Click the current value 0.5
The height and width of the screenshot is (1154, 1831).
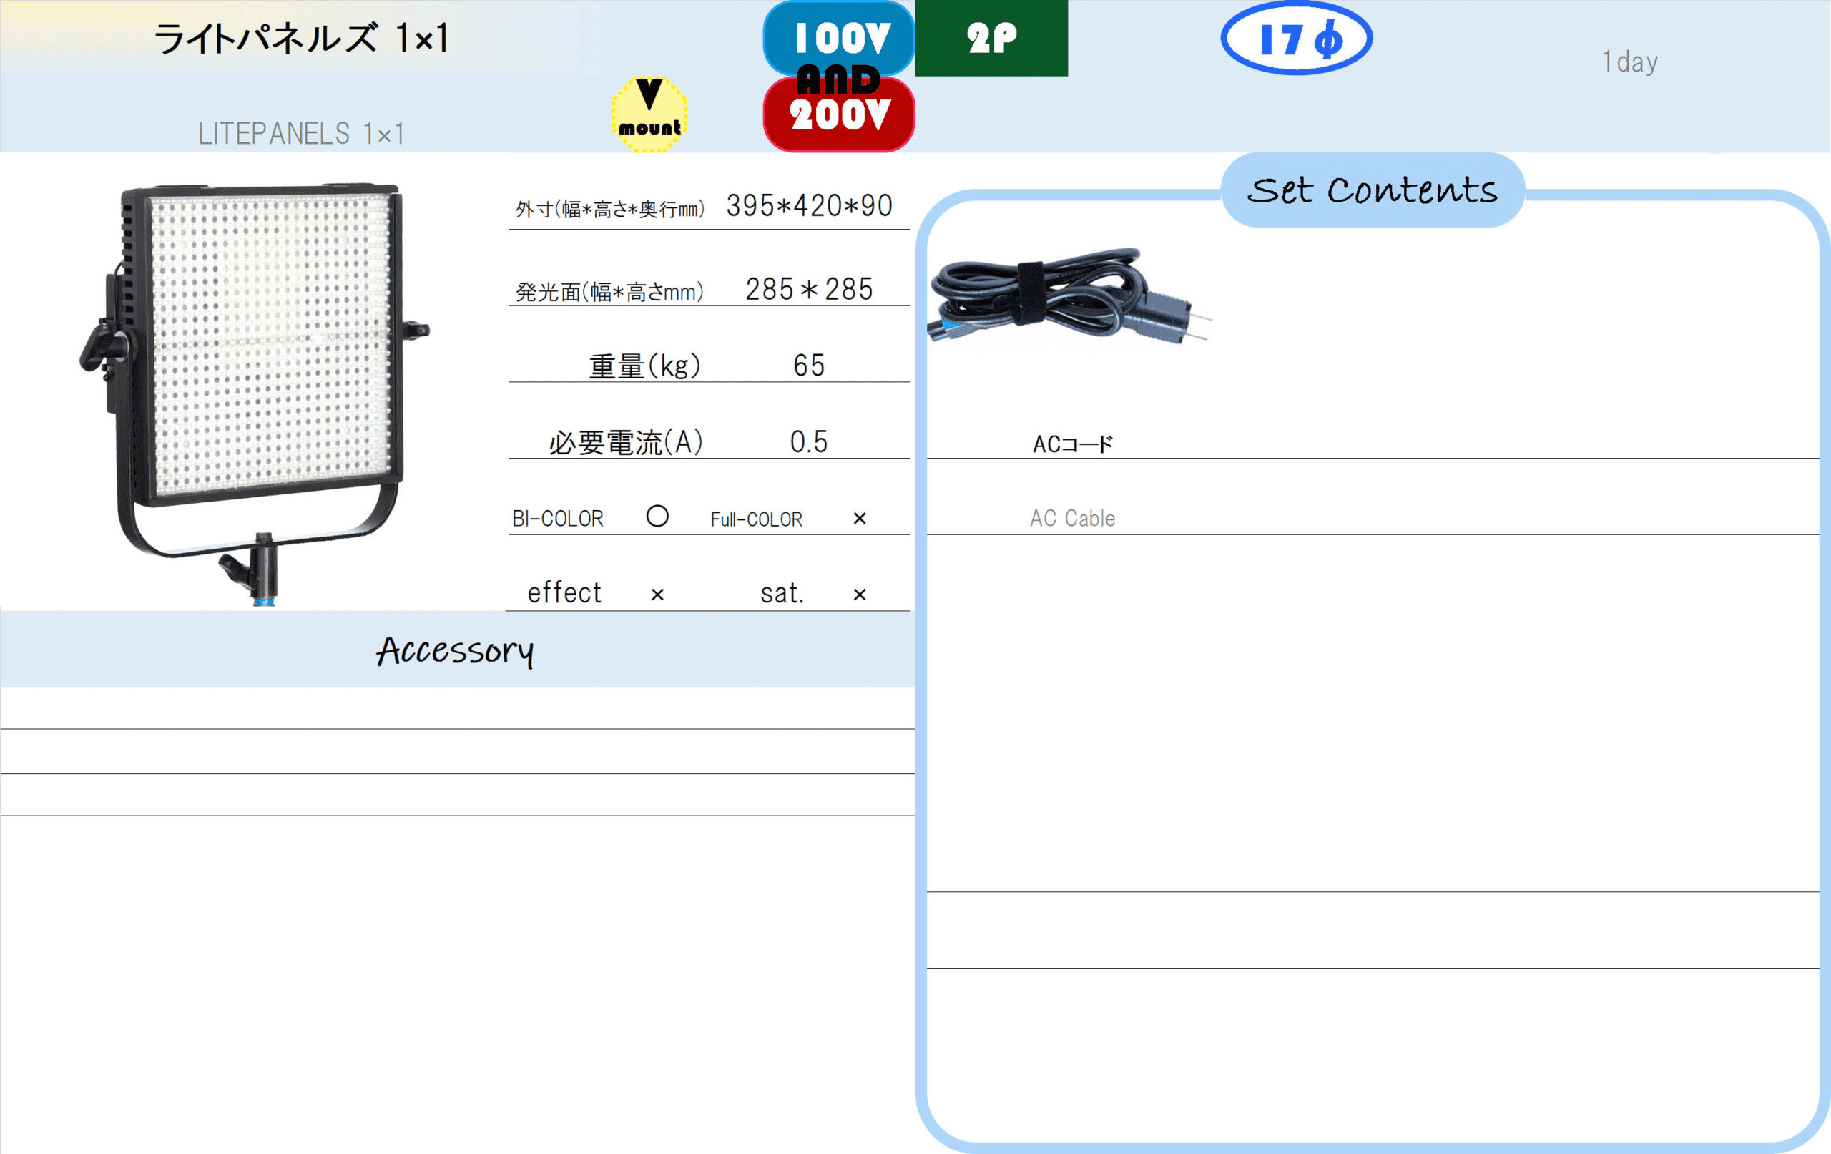(809, 442)
